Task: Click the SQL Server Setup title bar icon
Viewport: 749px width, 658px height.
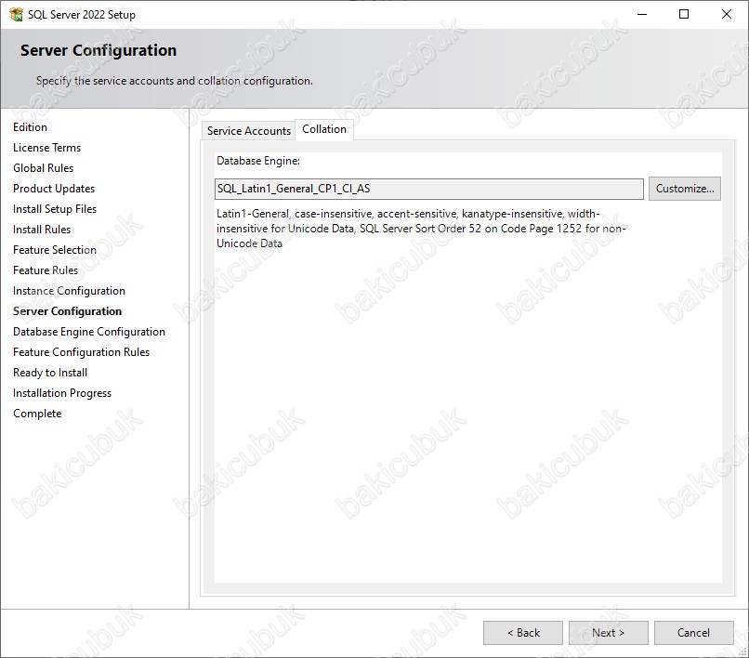Action: click(x=16, y=14)
